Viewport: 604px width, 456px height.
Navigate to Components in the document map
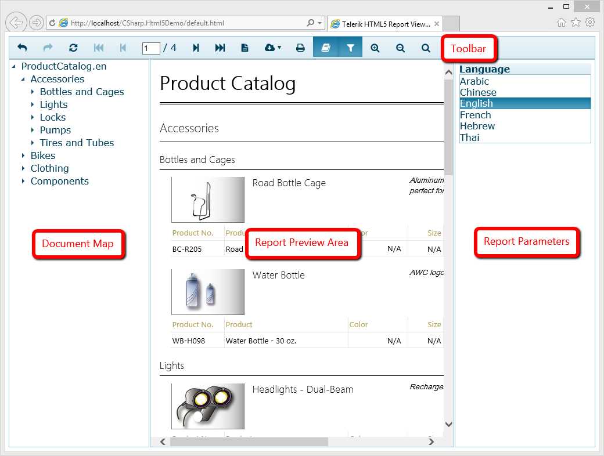click(60, 181)
